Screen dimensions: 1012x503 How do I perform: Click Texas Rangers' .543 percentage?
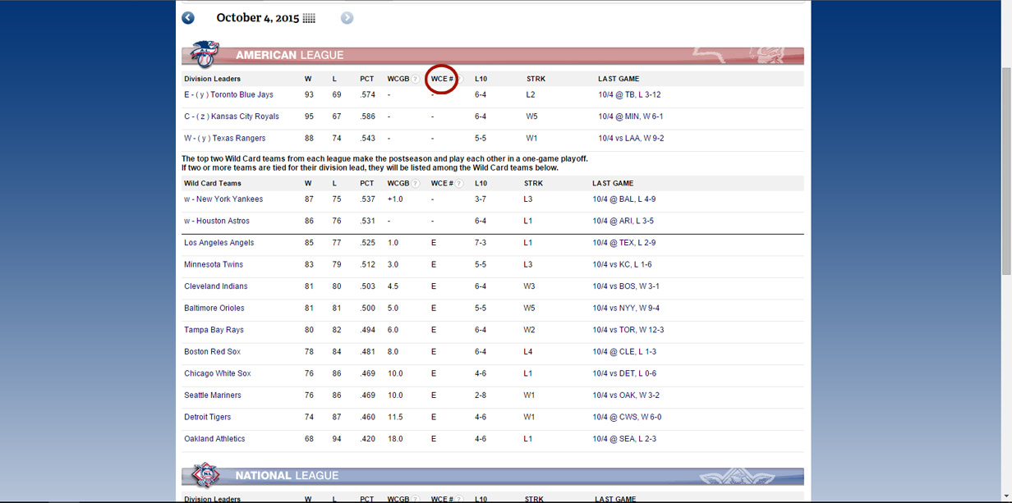[367, 139]
